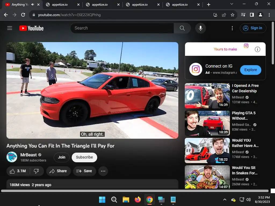
Task: Open Would You Sit In Snakes thumbnail
Action: [207, 177]
